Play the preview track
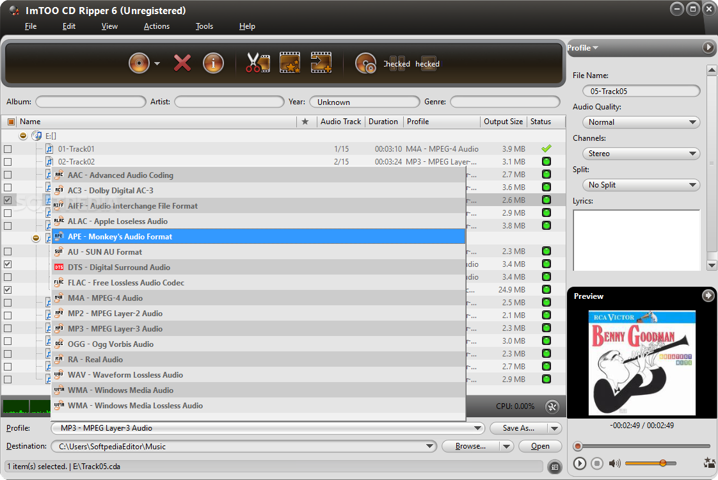The image size is (718, 480). (579, 463)
